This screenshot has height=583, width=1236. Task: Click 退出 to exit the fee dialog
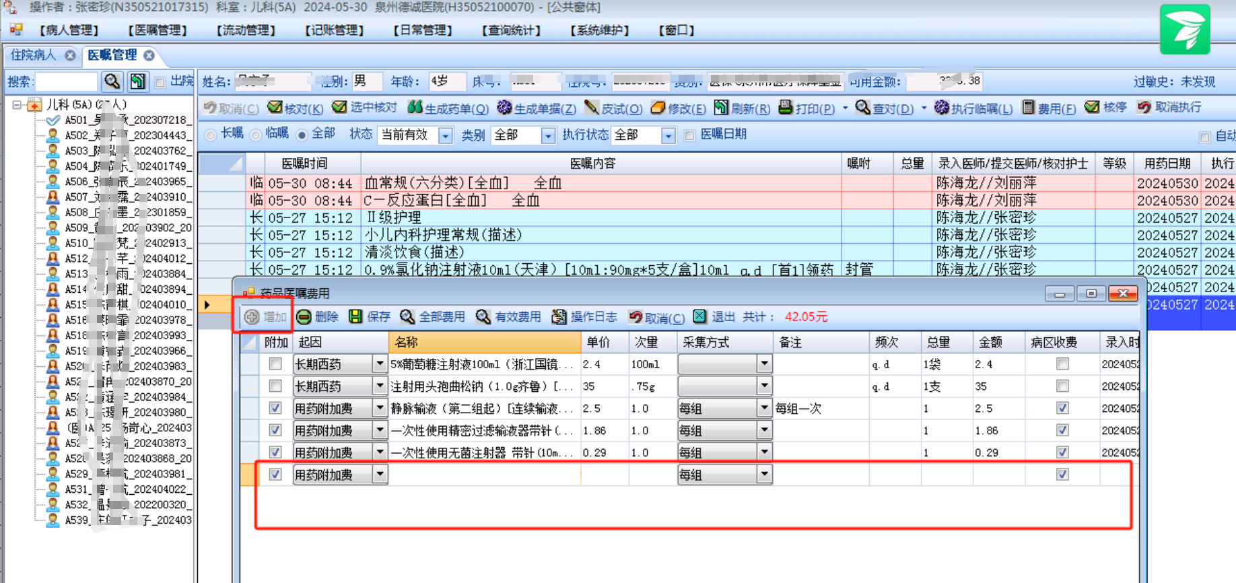pyautogui.click(x=714, y=317)
